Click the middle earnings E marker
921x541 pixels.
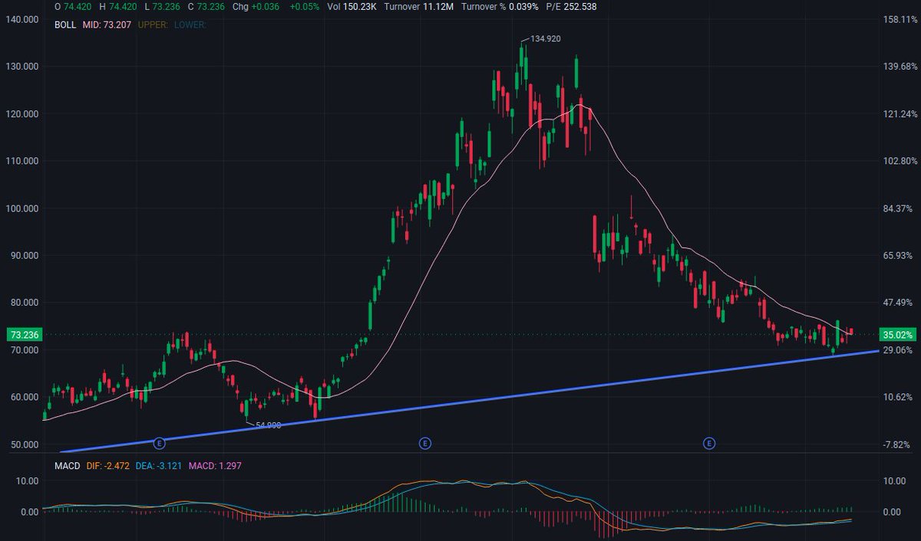(x=424, y=443)
